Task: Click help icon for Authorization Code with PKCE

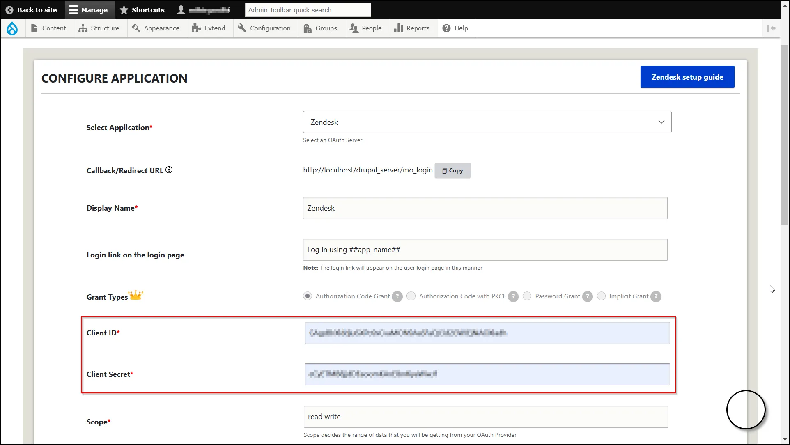Action: (x=513, y=296)
